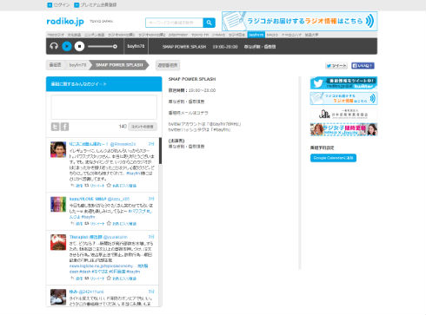Open the Twitter program info banner
Image resolution: width=426 pixels, height=315 pixels.
343,83
